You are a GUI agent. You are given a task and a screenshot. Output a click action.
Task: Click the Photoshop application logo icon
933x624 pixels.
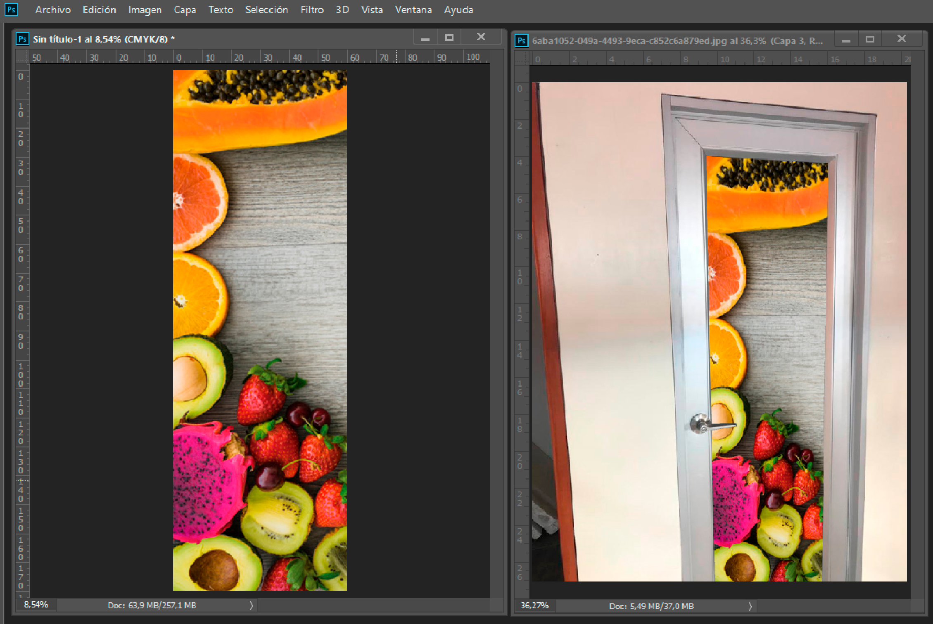pos(11,9)
